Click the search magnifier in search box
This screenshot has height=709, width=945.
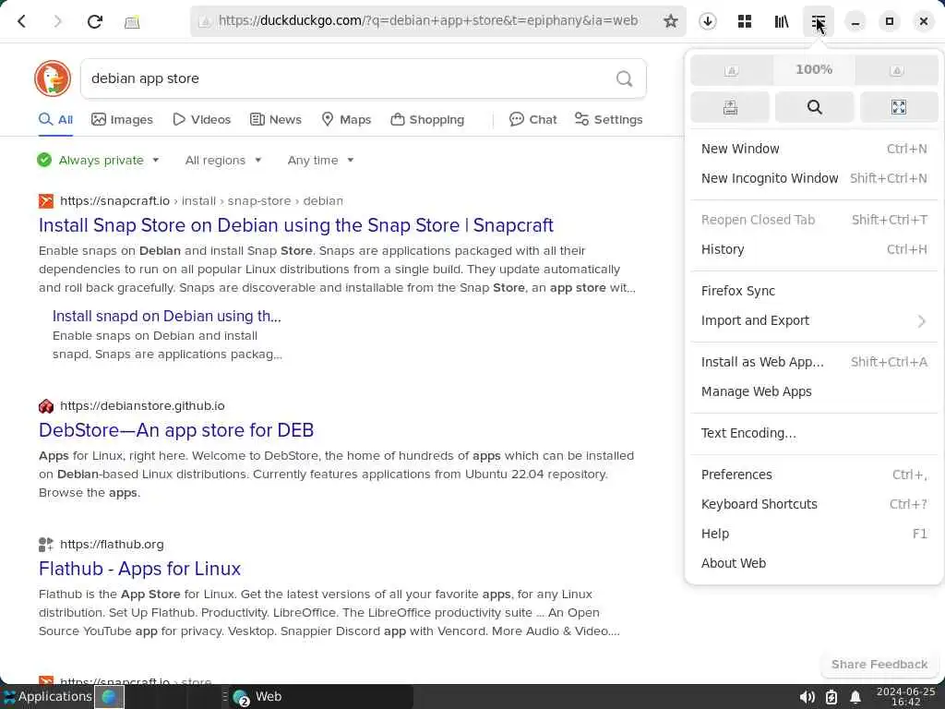tap(625, 78)
